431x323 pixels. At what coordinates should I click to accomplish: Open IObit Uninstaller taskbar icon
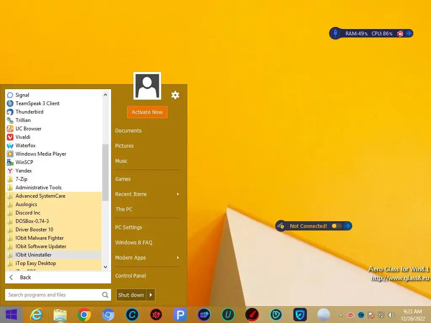228,315
